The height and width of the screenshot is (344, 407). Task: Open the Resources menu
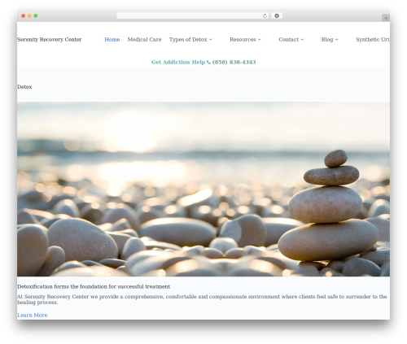[x=243, y=40]
